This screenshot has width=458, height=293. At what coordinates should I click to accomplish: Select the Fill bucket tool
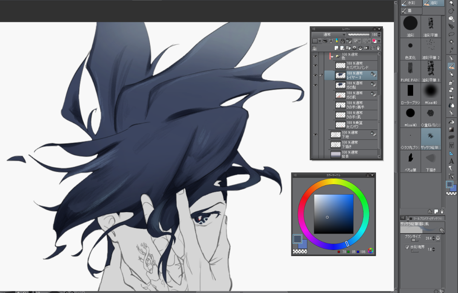(451, 122)
